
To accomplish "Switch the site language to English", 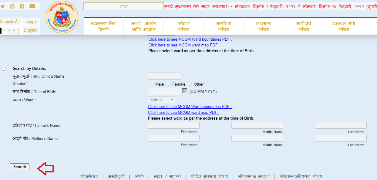I will click(x=30, y=30).
